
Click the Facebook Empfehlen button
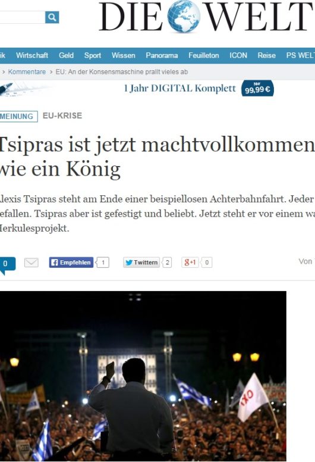[x=71, y=262]
